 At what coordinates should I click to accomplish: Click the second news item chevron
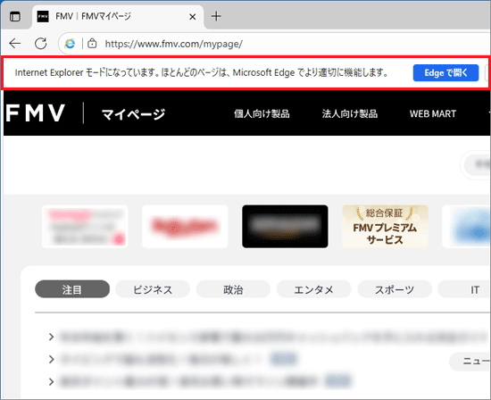pos(52,359)
